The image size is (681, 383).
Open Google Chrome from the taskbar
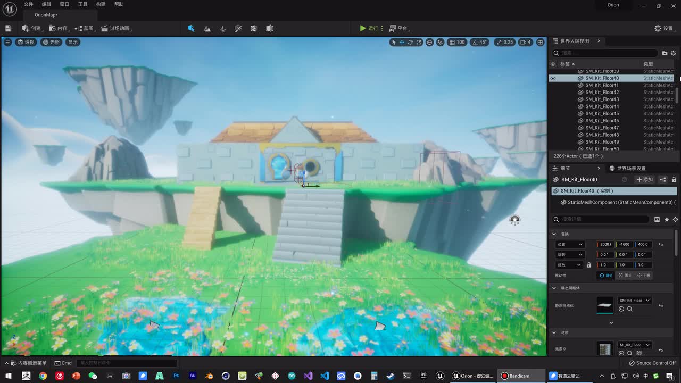click(x=43, y=376)
